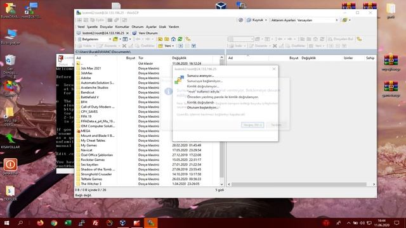
Task: Go to home directory in local panel
Action: coord(173,39)
